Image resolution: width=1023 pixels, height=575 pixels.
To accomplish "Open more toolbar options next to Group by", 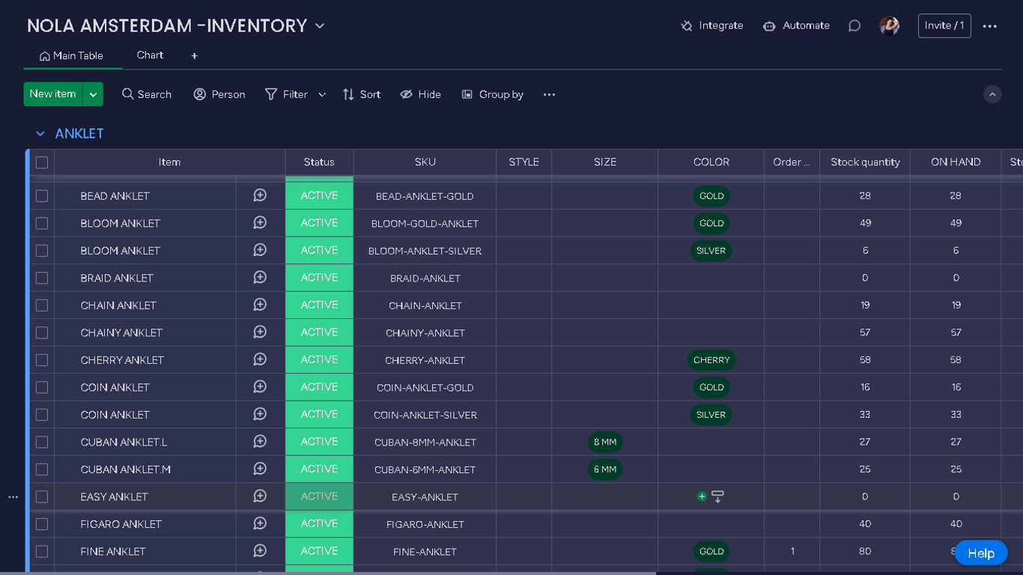I will (549, 94).
